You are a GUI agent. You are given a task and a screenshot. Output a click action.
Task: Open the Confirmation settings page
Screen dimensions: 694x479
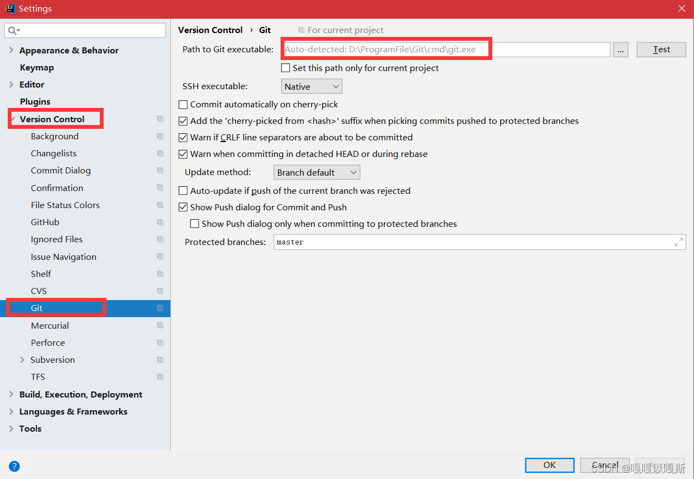coord(57,188)
